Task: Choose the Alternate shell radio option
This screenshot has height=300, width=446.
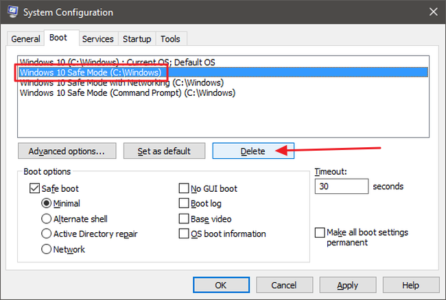Action: click(x=47, y=218)
